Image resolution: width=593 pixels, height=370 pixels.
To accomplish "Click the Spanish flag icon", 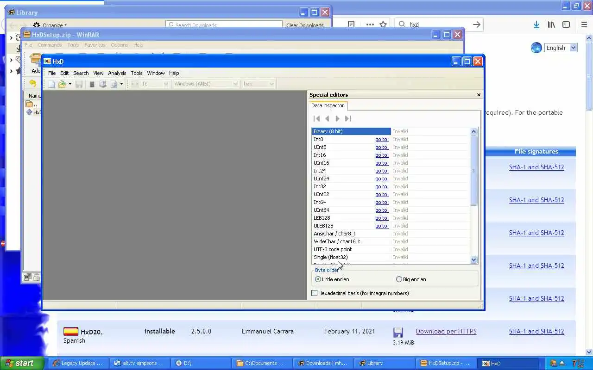I will (71, 331).
